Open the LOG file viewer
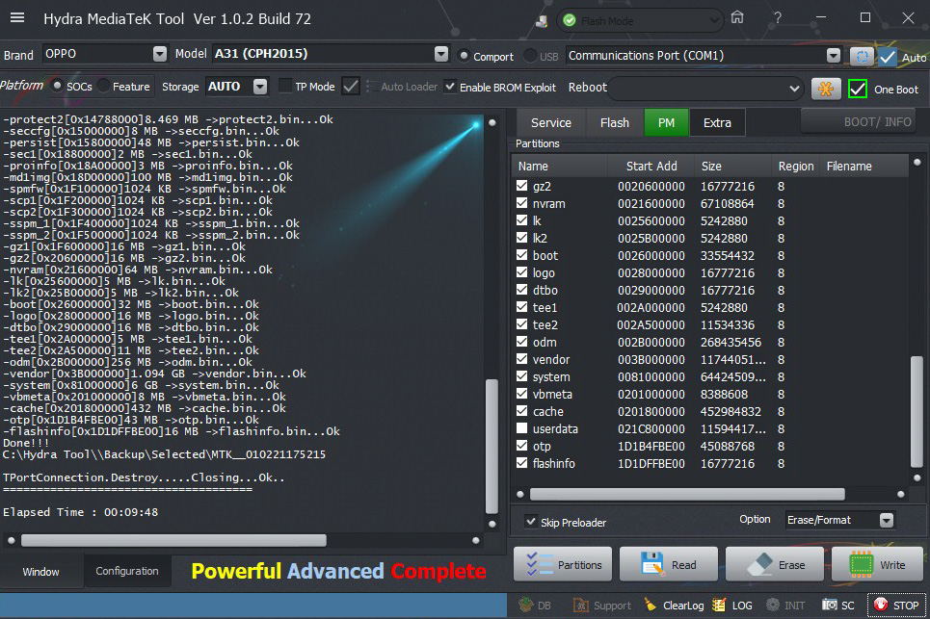This screenshot has height=619, width=930. (732, 606)
